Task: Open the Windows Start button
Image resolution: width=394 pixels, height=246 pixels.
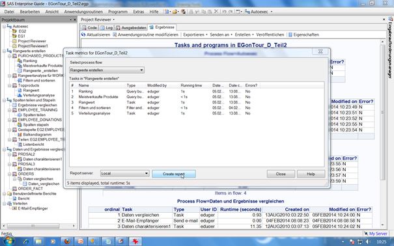Action: click(x=8, y=241)
